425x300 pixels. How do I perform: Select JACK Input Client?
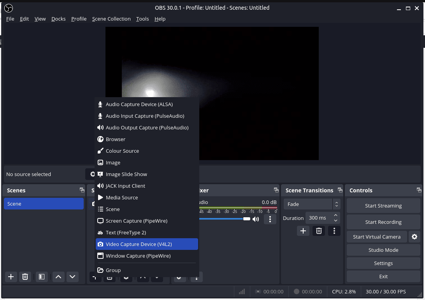tap(147, 186)
